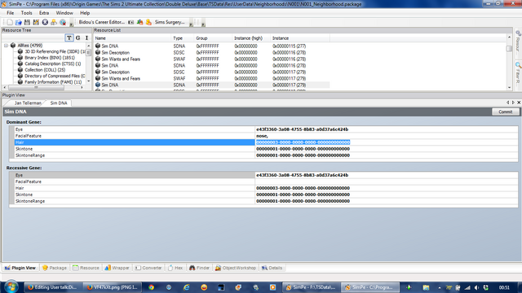The image size is (522, 293).
Task: Select Collection (COLL) (25) tree item
Action: (x=42, y=70)
